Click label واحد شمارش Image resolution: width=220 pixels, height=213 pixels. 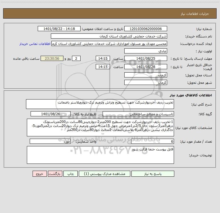pos(86,142)
